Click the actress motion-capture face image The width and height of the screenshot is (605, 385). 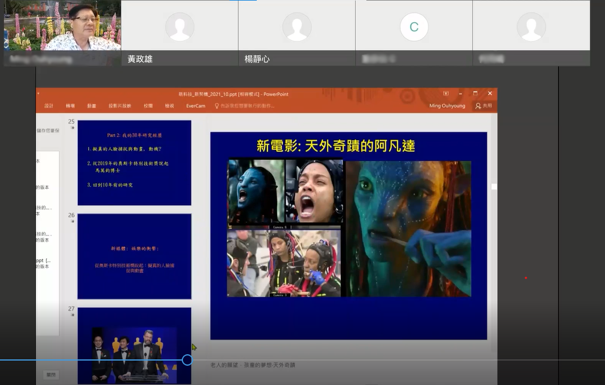click(x=314, y=192)
